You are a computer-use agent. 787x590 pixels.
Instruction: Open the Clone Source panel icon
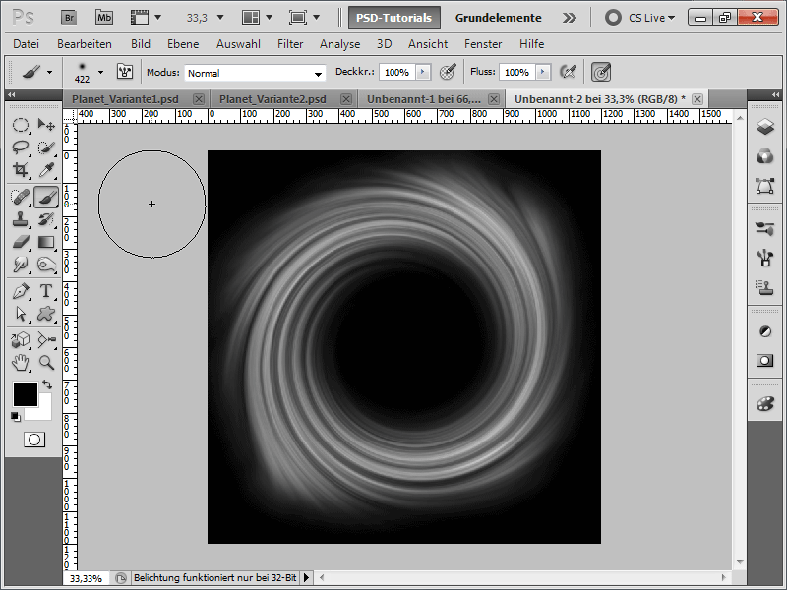[765, 287]
